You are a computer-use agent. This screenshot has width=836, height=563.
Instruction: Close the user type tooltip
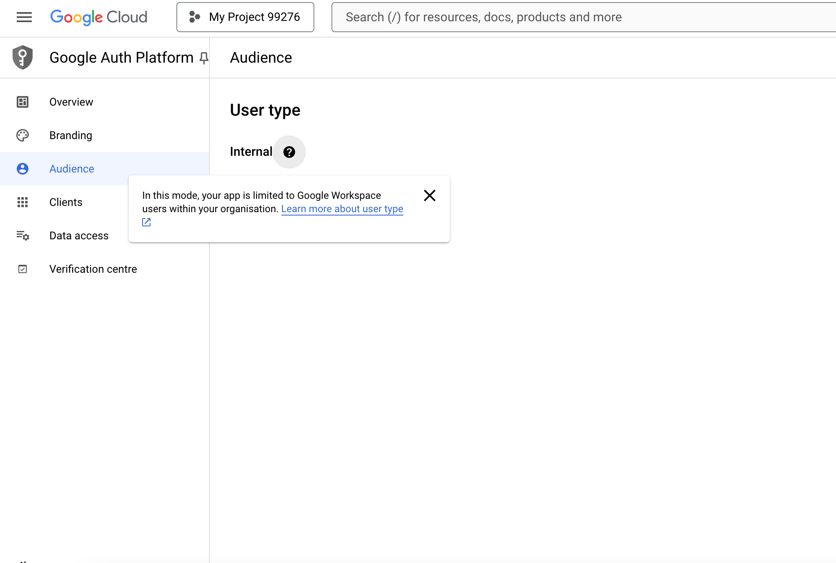click(430, 195)
